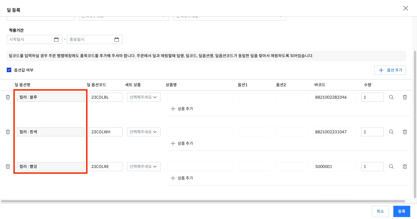Remove product in the 23COLRE row (right trash icon)
This screenshot has height=219, width=417.
pos(405,167)
